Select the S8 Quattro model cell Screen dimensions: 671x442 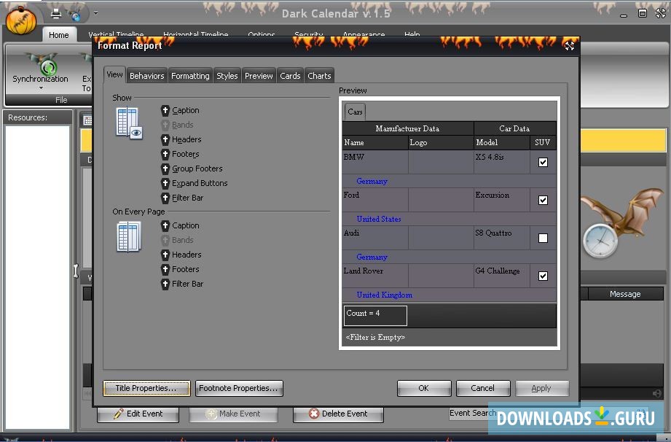click(x=501, y=238)
